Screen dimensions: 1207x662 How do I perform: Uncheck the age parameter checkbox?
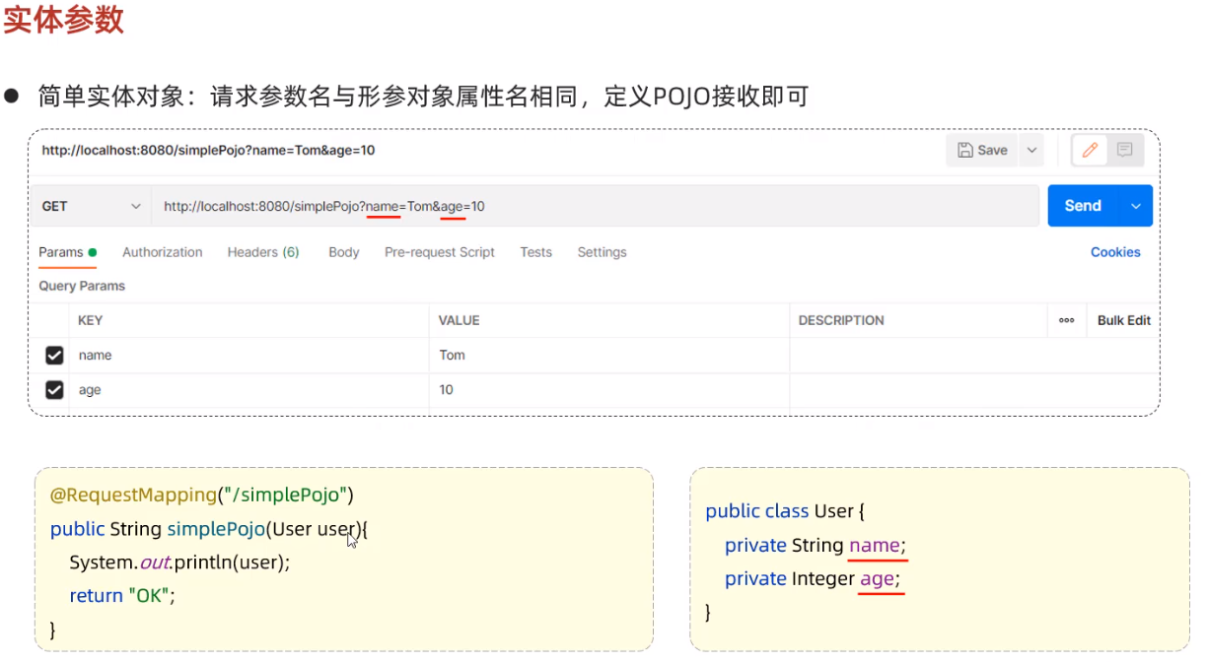(x=54, y=390)
